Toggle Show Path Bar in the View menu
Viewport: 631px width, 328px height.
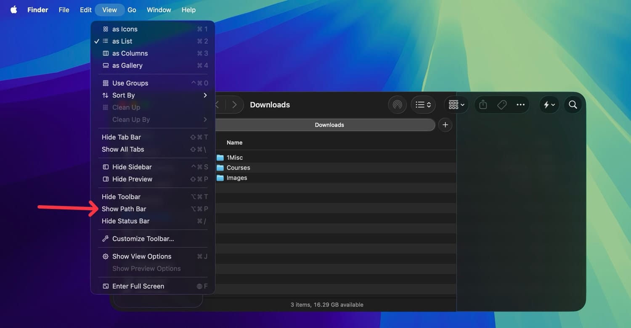(x=124, y=209)
